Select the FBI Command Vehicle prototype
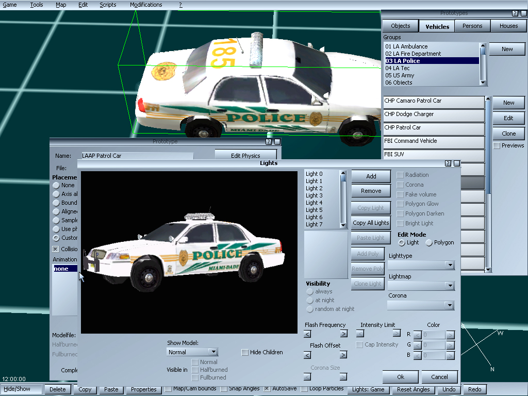Viewport: 528px width, 396px height. pyautogui.click(x=434, y=141)
